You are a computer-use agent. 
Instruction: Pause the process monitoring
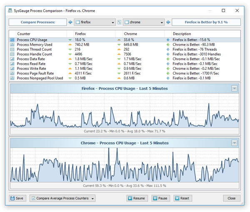[161, 198]
